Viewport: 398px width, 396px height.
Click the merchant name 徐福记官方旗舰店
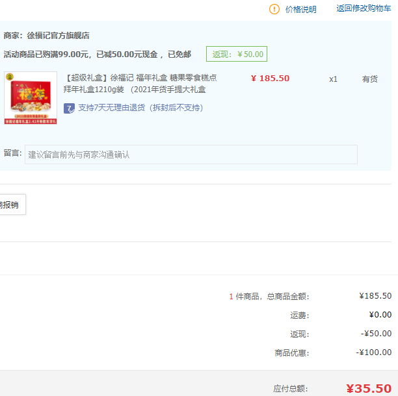[x=58, y=36]
